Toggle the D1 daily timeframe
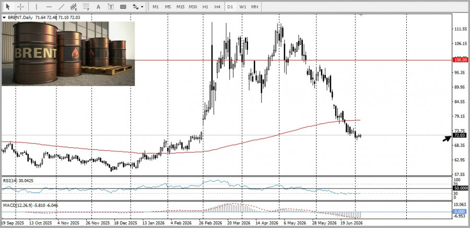The height and width of the screenshot is (228, 470). tap(230, 7)
